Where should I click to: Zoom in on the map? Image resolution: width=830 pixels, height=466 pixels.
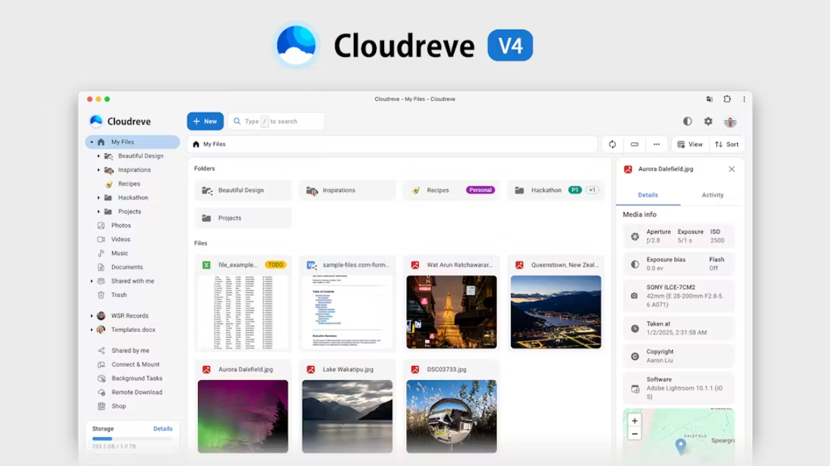coord(635,420)
